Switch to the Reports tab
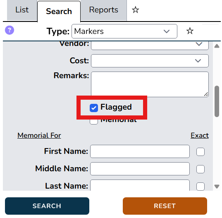The image size is (222, 218). click(x=103, y=10)
